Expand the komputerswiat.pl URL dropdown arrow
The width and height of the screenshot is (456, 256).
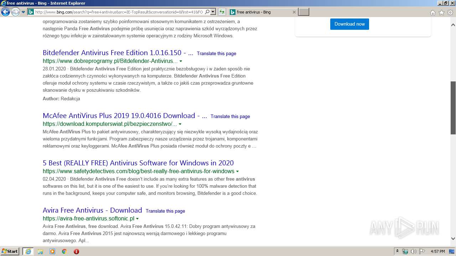pos(180,124)
